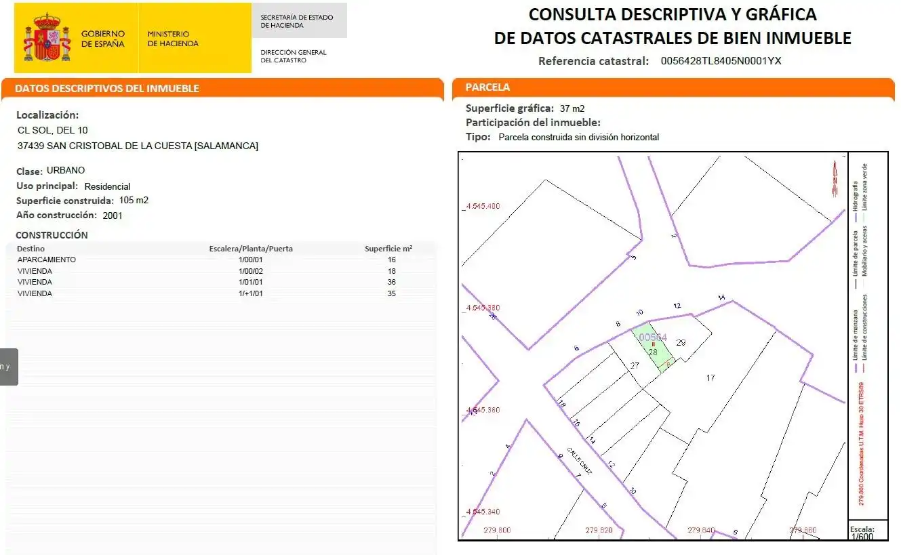
Task: Click the '00564' block label on map
Action: pyautogui.click(x=654, y=337)
